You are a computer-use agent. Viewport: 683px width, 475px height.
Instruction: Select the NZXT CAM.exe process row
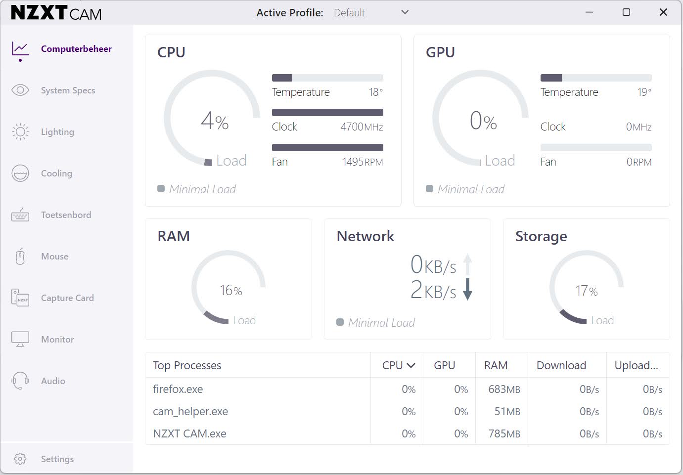(x=407, y=433)
